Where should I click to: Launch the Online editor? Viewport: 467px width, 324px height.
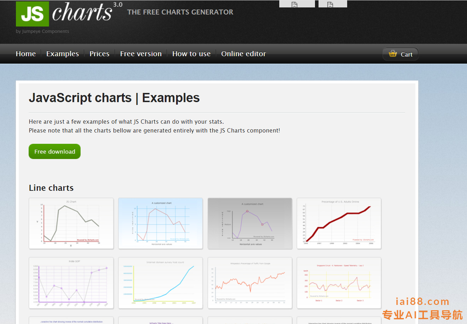(244, 54)
